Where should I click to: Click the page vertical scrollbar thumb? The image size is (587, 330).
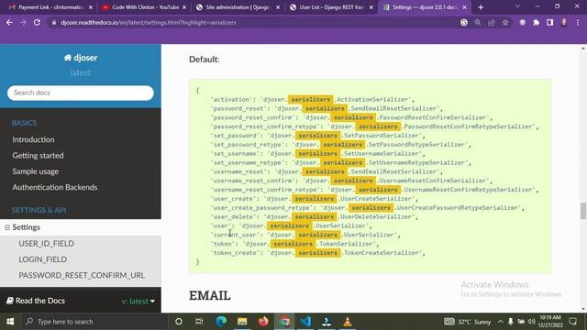(583, 211)
